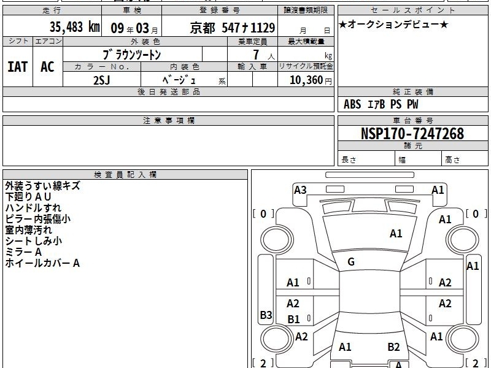Select inspector note 下廻りAU

click(x=28, y=197)
